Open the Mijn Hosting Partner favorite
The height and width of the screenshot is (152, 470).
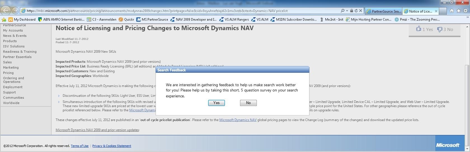point(368,20)
